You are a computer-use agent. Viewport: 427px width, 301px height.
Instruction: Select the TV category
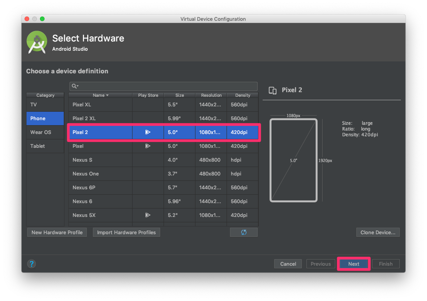[45, 104]
